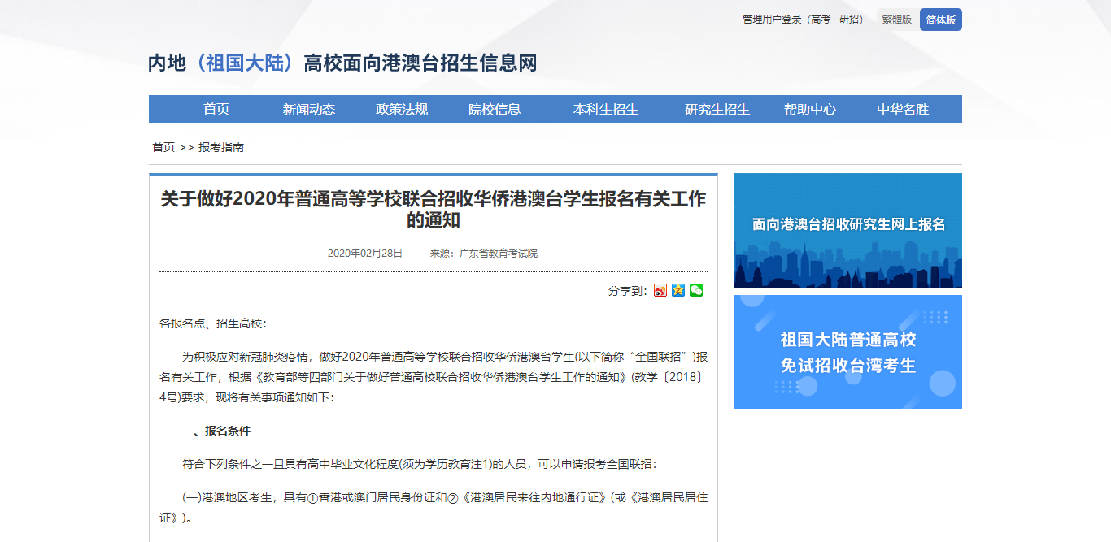The width and height of the screenshot is (1111, 542).
Task: Switch to Simplified Chinese (简体版)
Action: (x=940, y=20)
